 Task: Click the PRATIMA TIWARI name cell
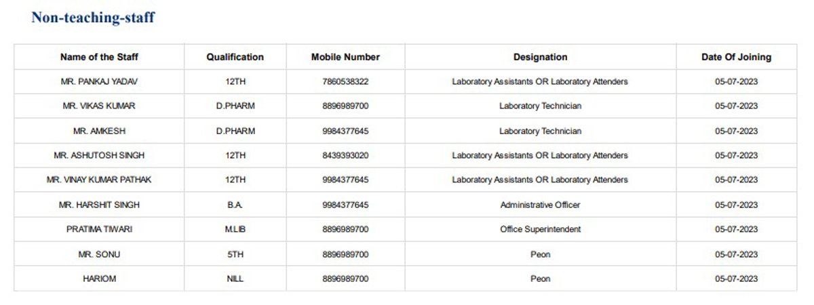click(x=99, y=229)
